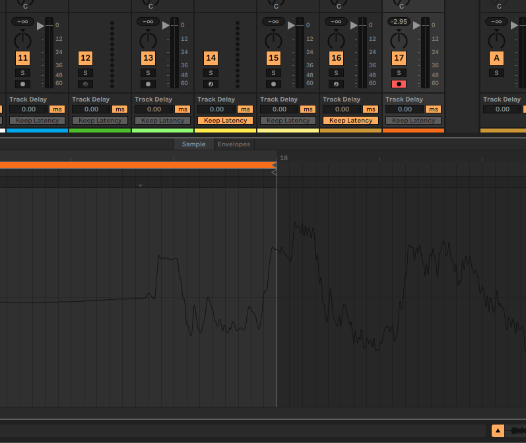The image size is (526, 443).
Task: Click the orange triangle button at bottom right
Action: click(x=498, y=430)
